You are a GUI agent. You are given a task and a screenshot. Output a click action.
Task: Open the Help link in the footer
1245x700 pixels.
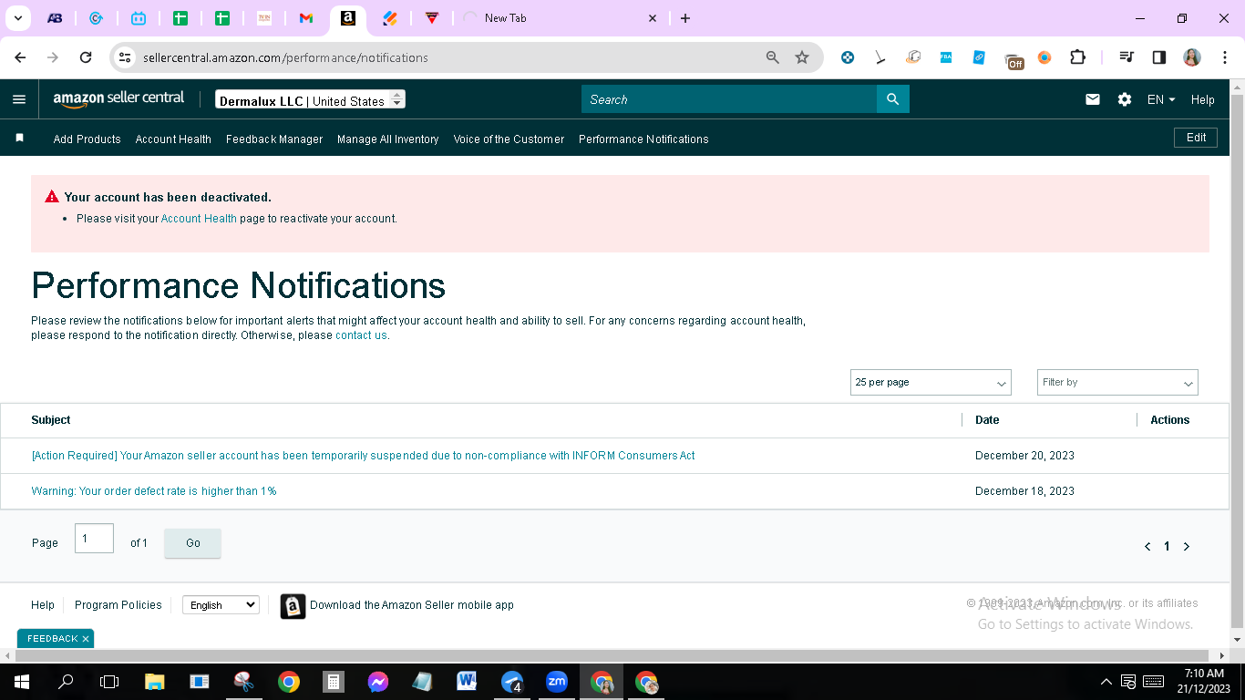(x=43, y=605)
